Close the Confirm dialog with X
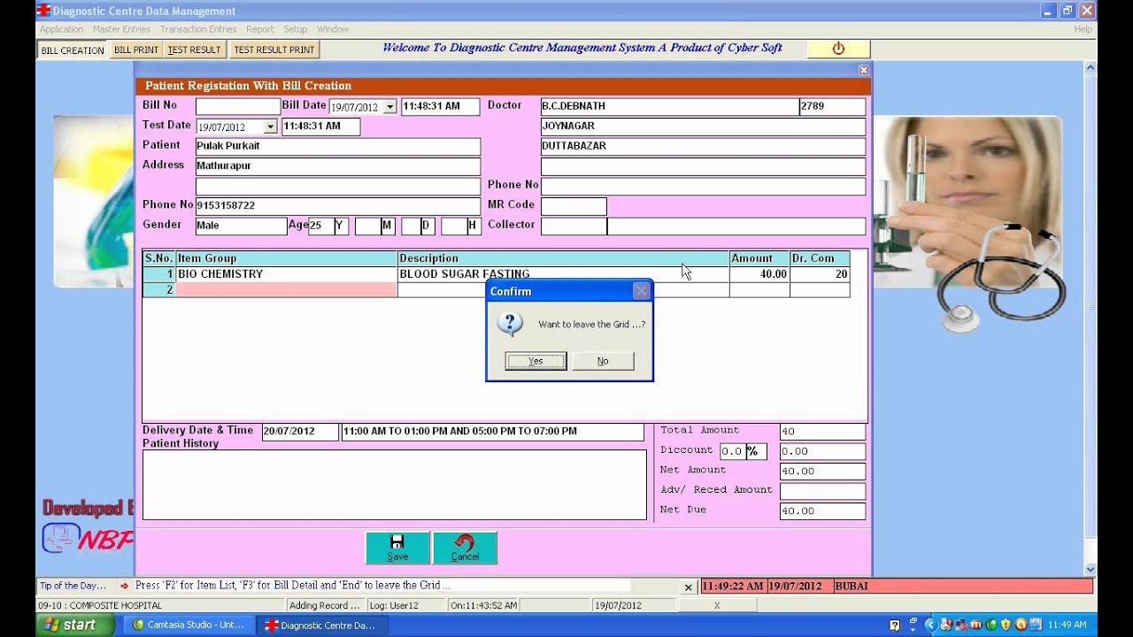The height and width of the screenshot is (637, 1133). (x=641, y=291)
